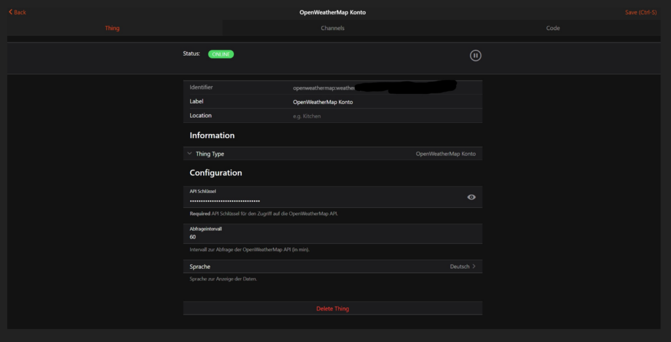The width and height of the screenshot is (671, 342).
Task: Open the Code tab
Action: (553, 28)
